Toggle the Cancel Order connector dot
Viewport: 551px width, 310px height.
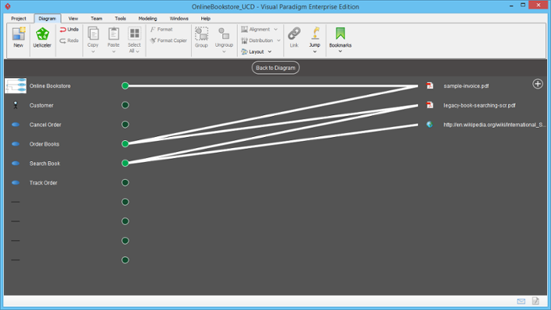click(x=125, y=124)
